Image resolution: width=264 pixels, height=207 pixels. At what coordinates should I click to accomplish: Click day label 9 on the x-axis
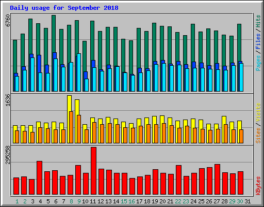pyautogui.click(x=79, y=201)
